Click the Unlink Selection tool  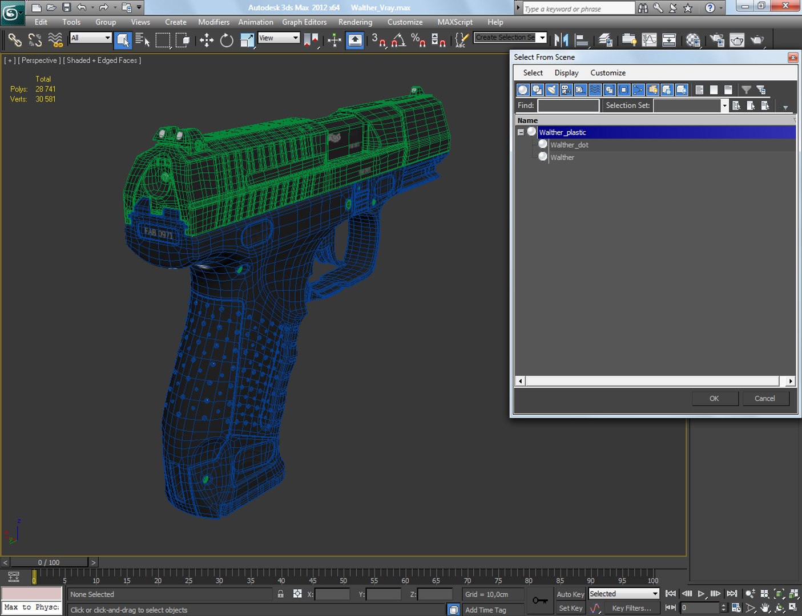click(x=35, y=40)
